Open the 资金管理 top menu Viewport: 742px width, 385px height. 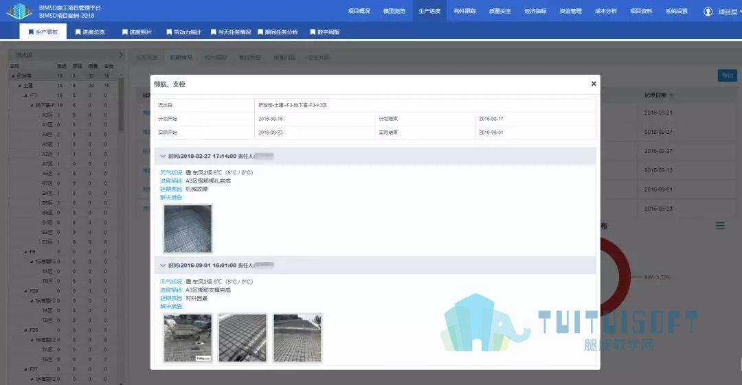click(x=570, y=11)
